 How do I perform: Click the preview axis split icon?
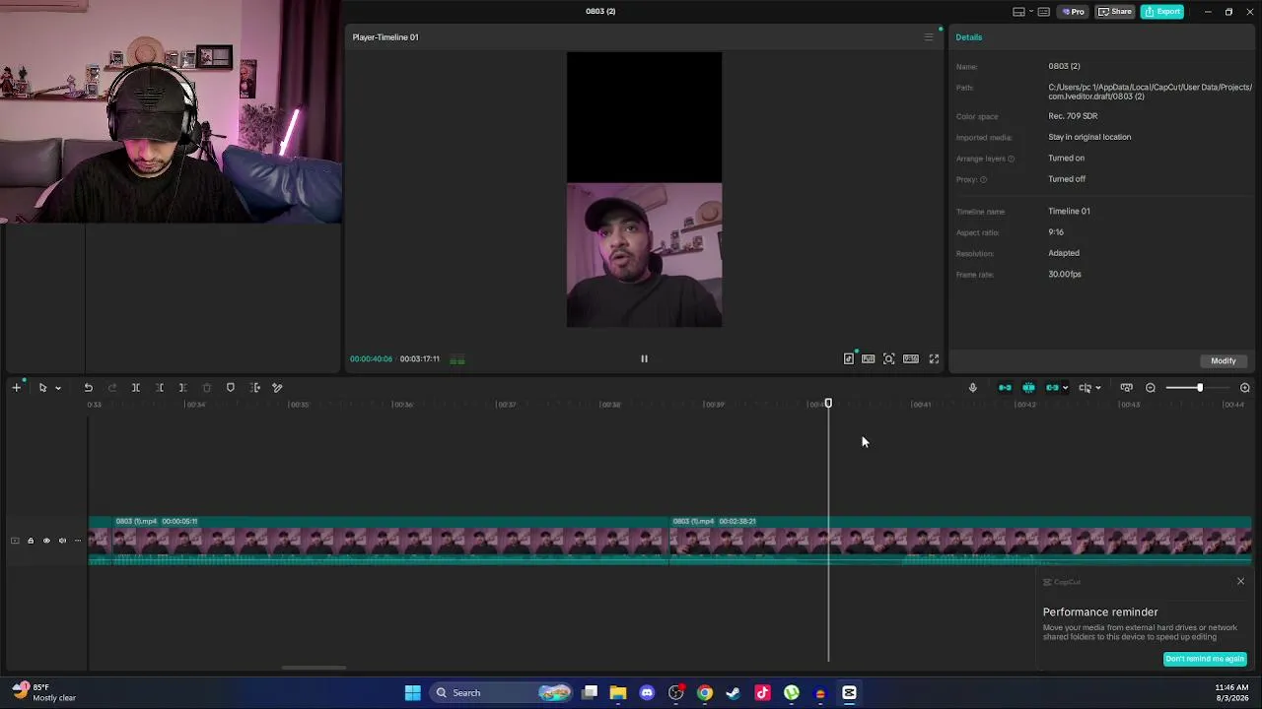(1085, 388)
